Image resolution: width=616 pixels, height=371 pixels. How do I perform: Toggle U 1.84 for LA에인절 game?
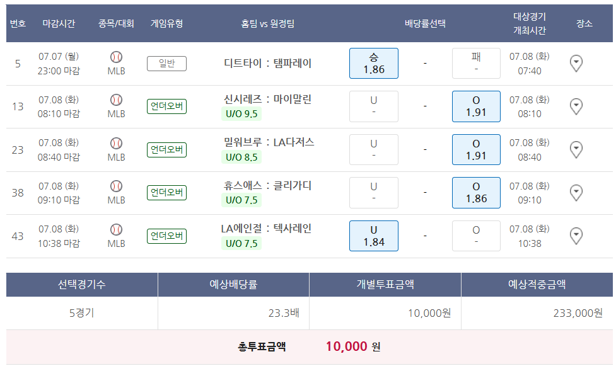[x=374, y=236]
